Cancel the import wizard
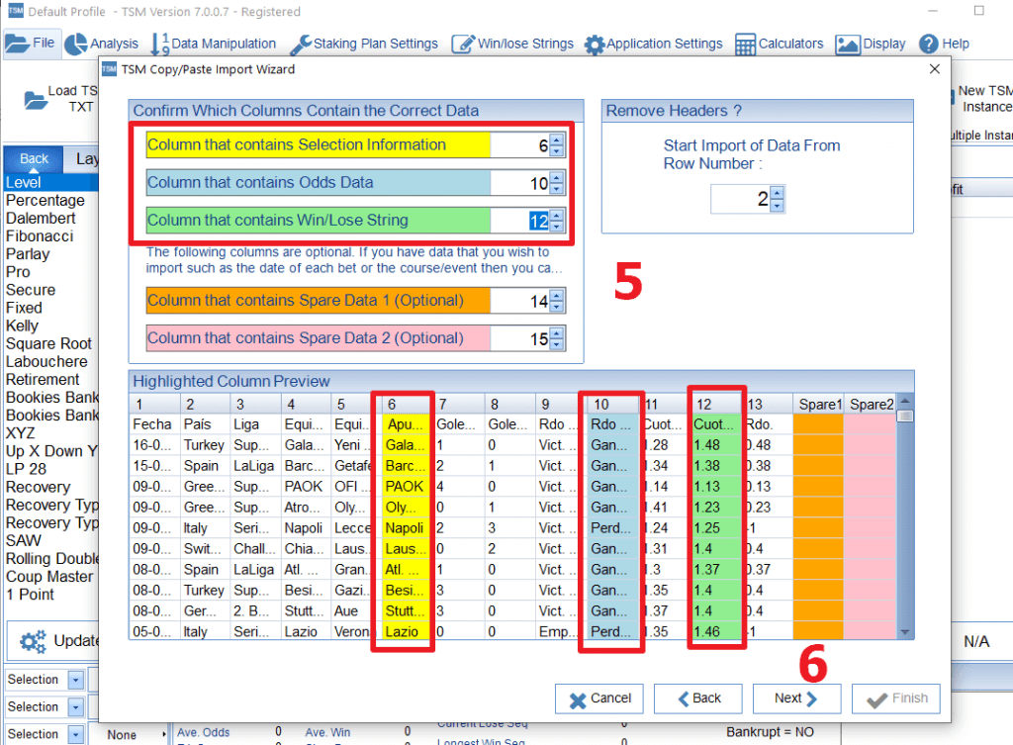The image size is (1013, 745). (x=599, y=698)
